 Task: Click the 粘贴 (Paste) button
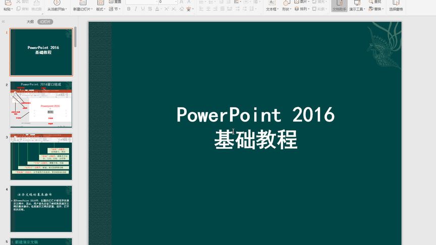[8, 6]
